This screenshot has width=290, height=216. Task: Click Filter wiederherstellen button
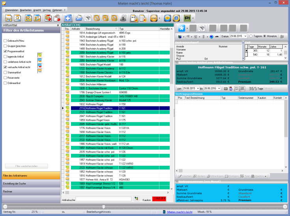tap(26, 166)
